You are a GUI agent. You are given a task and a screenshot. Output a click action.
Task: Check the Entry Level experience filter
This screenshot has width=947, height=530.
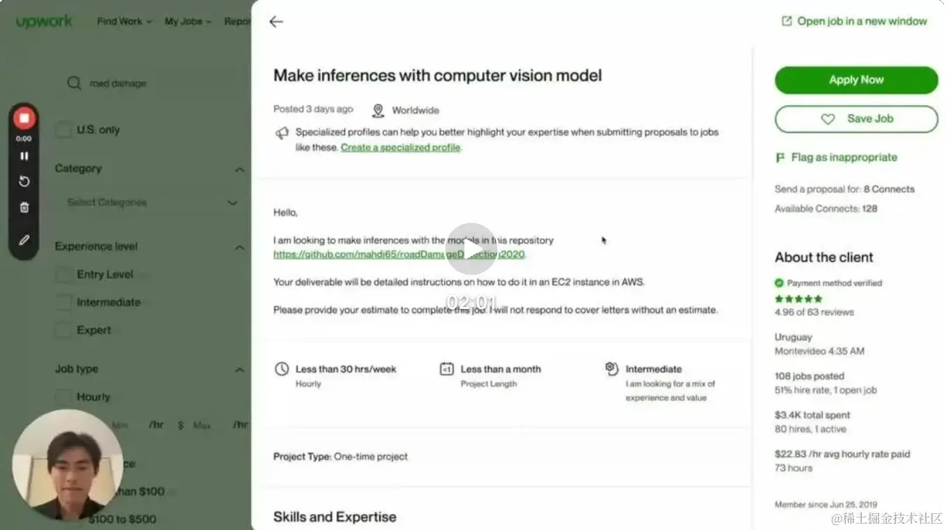tap(63, 274)
